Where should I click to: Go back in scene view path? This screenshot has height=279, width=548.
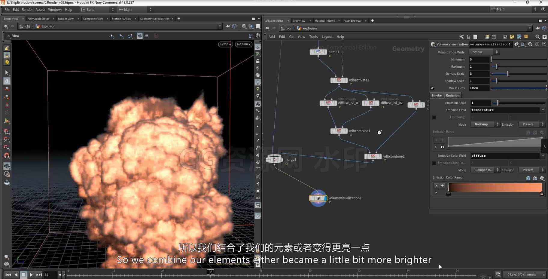(x=6, y=26)
